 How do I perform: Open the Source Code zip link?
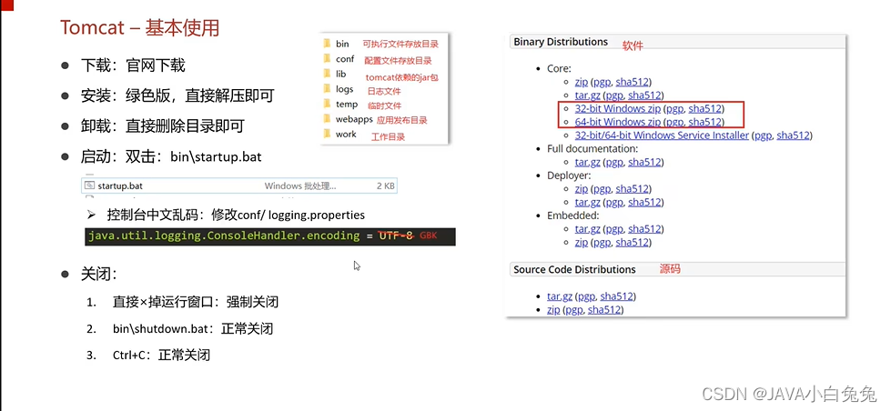[x=553, y=310]
